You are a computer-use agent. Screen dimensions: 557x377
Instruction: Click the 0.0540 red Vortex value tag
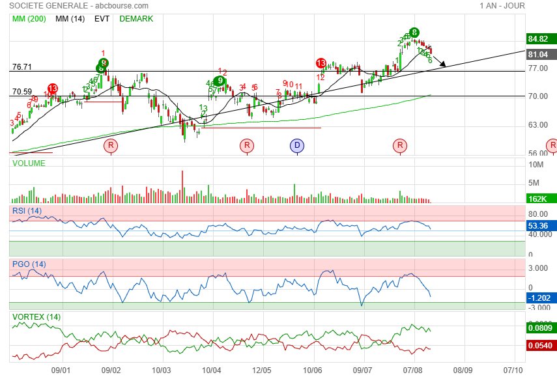541,345
